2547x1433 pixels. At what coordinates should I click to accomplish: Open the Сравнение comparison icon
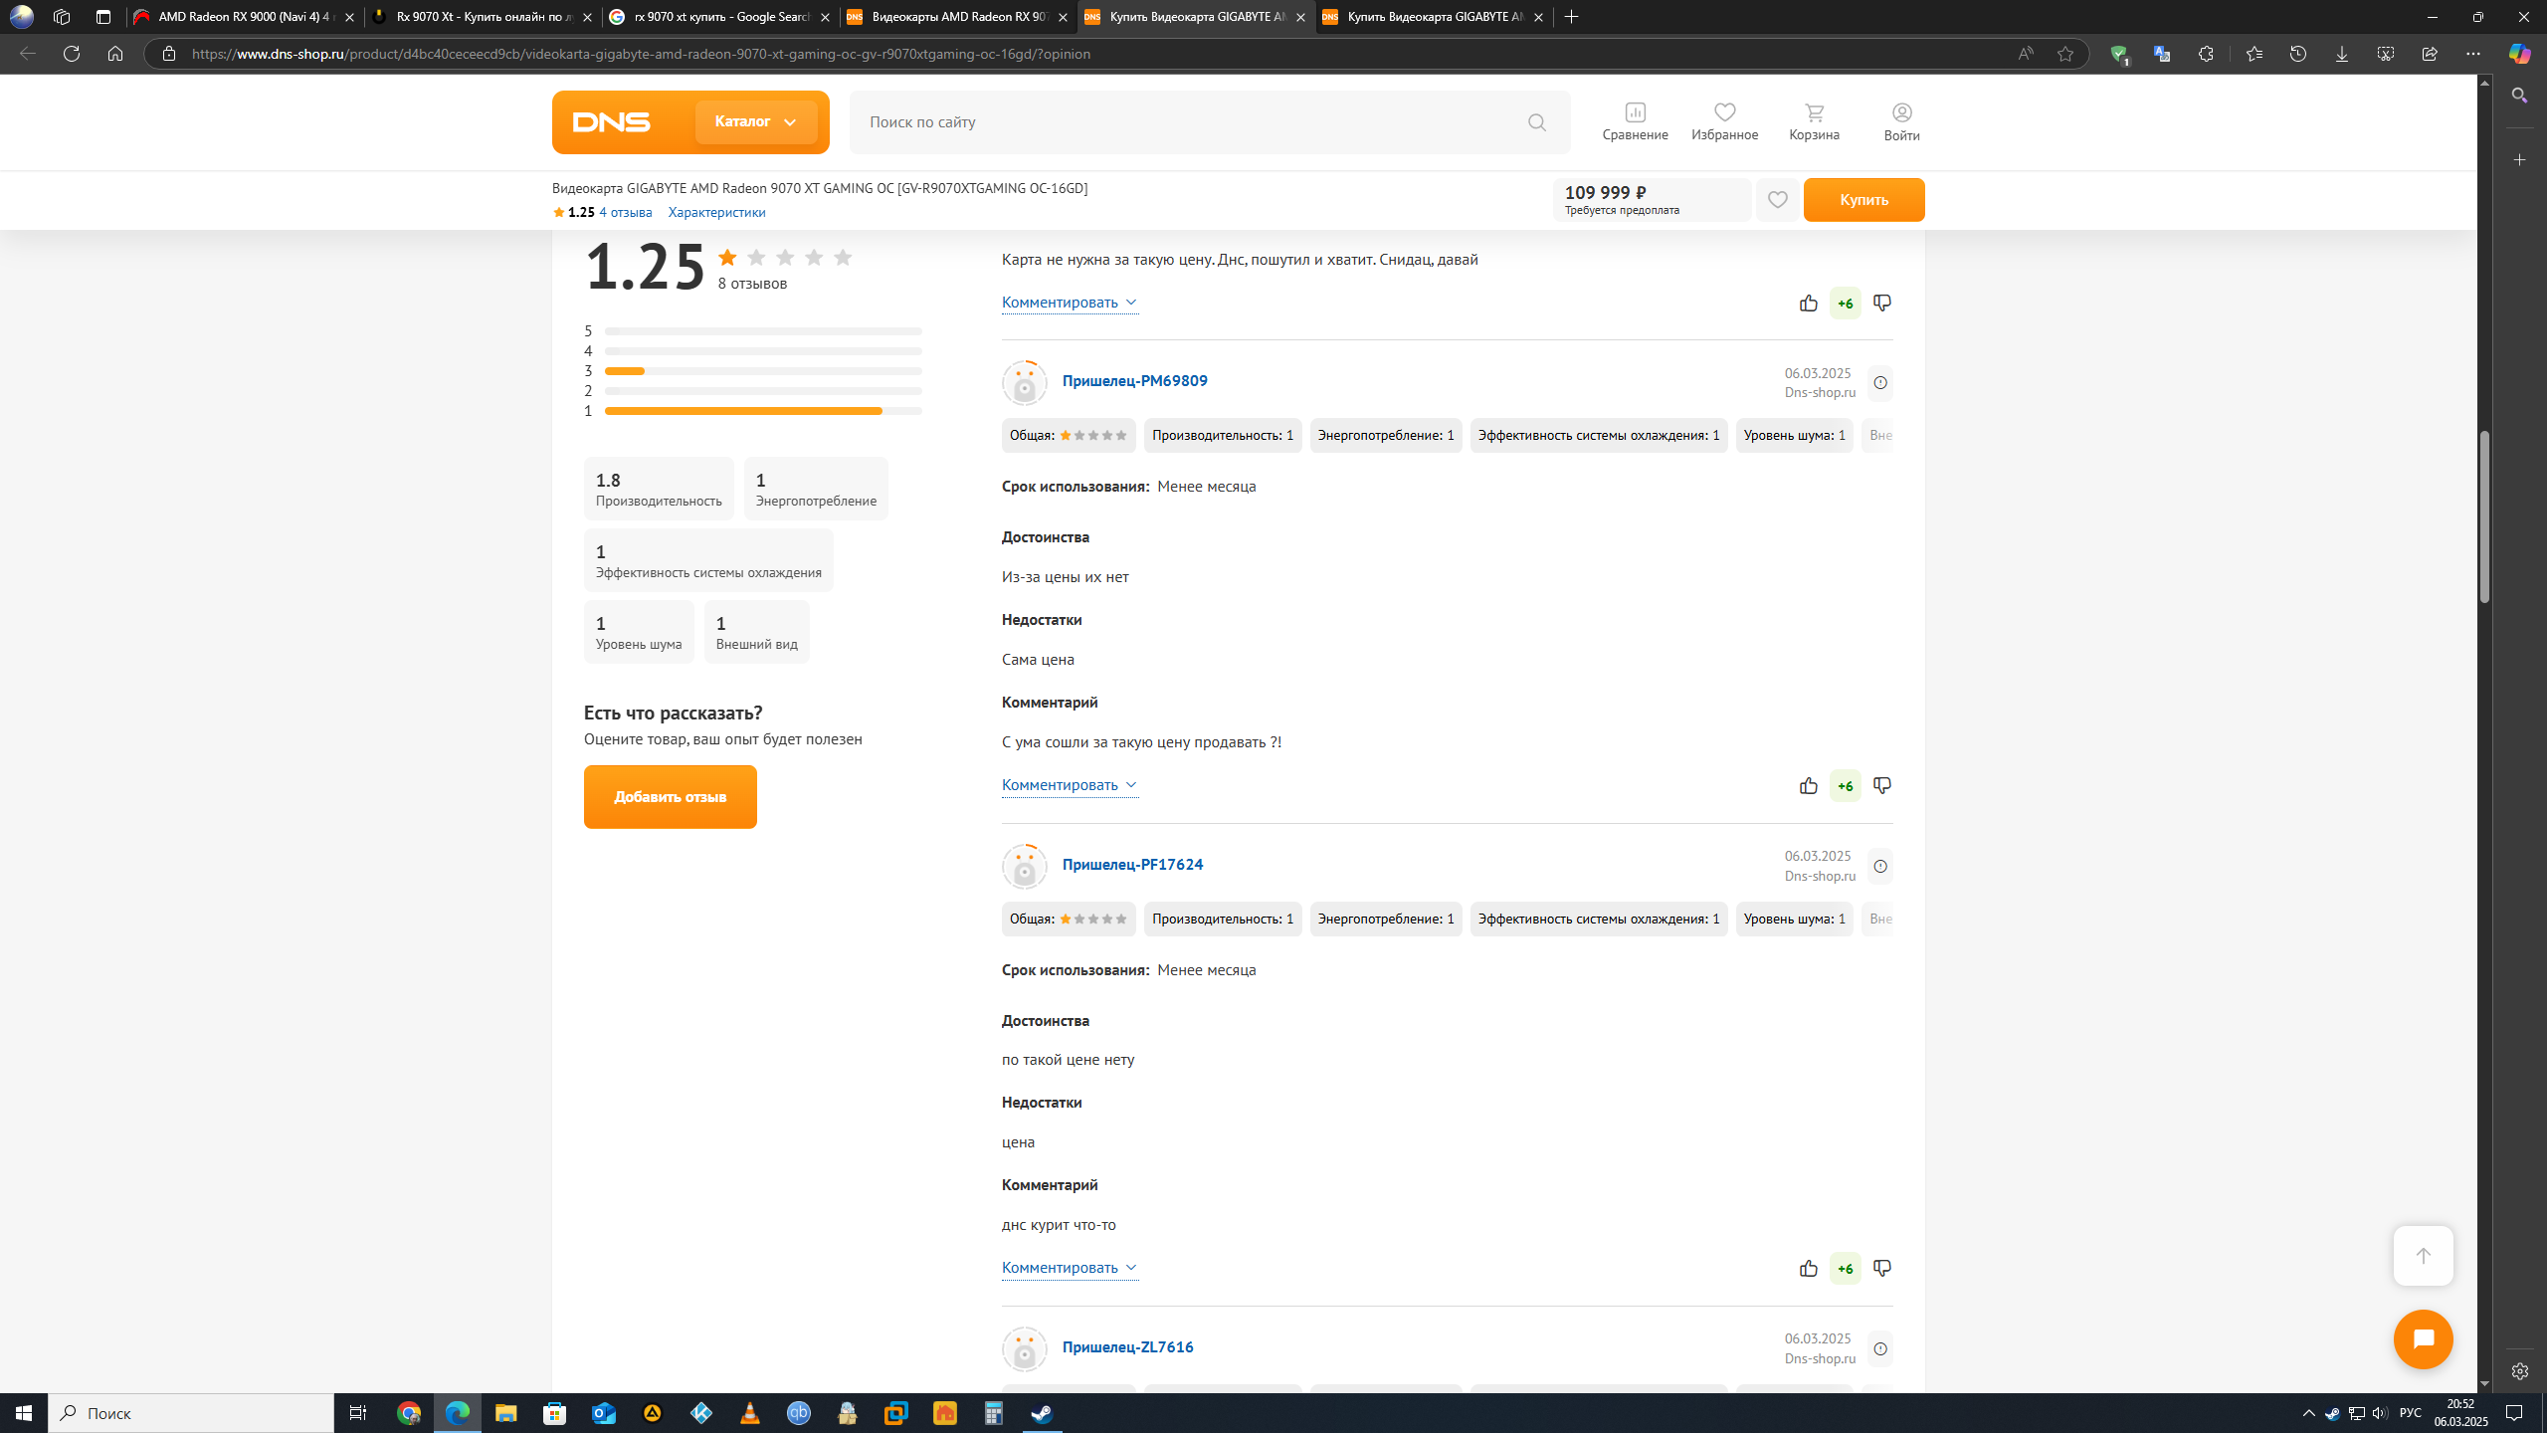coord(1635,121)
